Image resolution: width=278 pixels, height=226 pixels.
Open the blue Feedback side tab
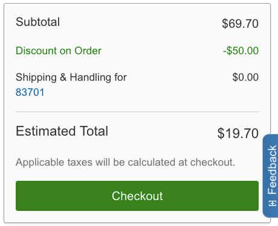click(271, 176)
